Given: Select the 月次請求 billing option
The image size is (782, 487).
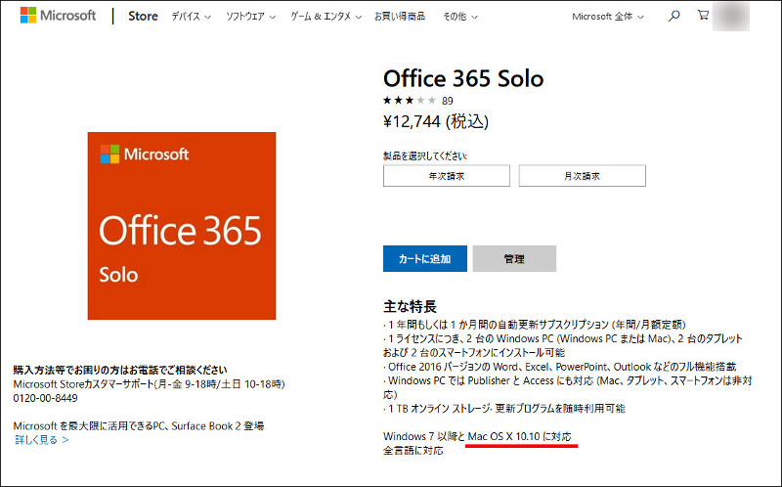Looking at the screenshot, I should [582, 176].
